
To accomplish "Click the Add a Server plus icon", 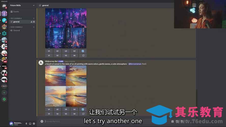I will tap(4, 93).
